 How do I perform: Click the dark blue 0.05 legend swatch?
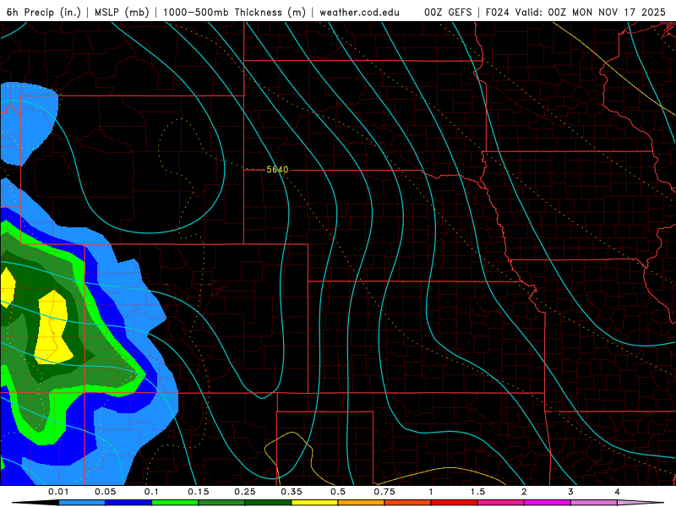128,503
